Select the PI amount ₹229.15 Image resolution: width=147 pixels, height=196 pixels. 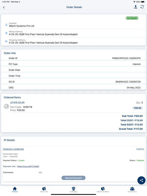point(140,149)
